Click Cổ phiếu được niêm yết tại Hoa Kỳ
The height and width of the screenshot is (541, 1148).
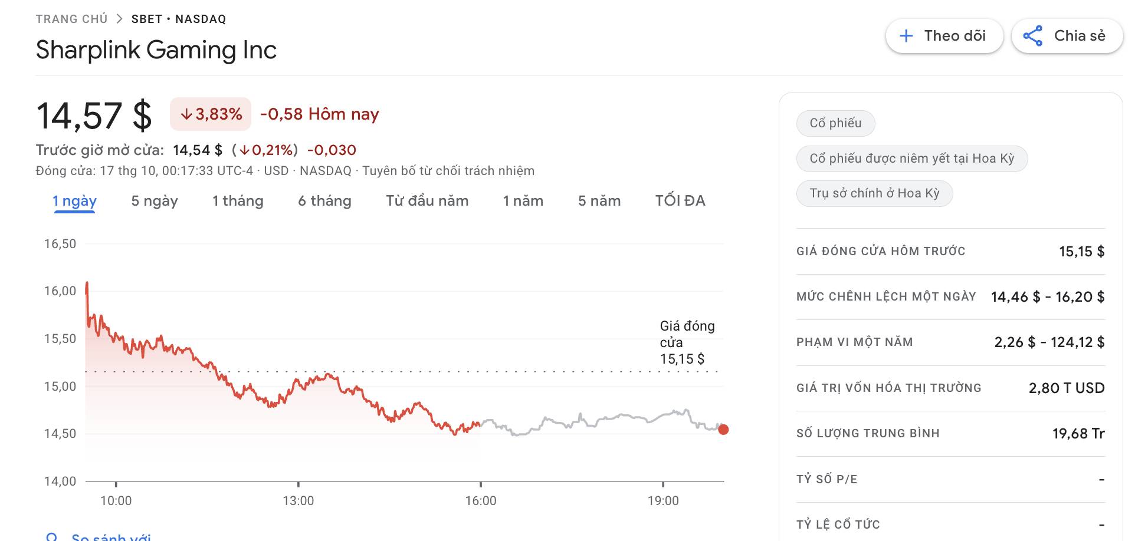(x=911, y=159)
